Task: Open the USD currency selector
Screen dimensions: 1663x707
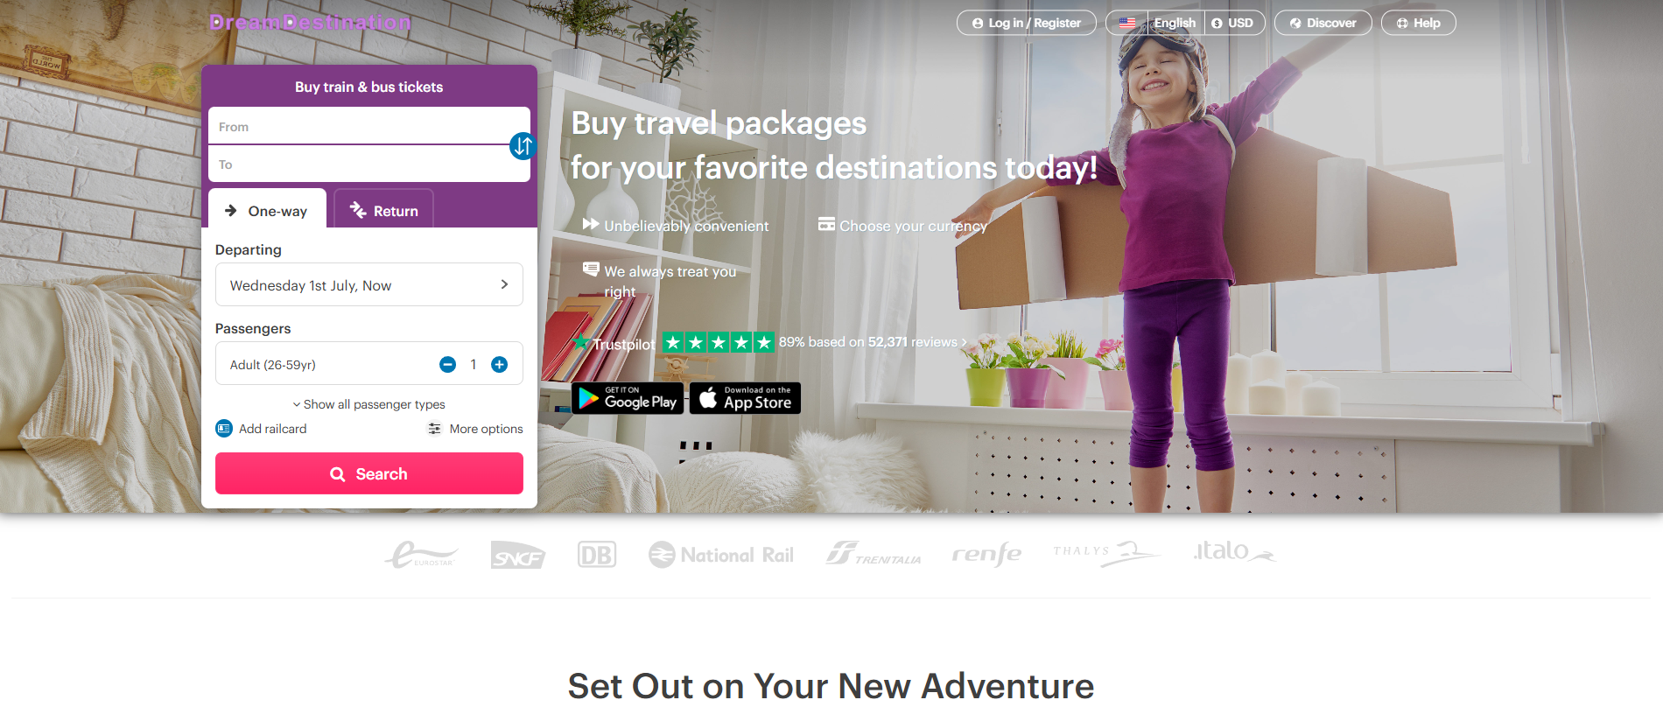Action: pyautogui.click(x=1232, y=23)
